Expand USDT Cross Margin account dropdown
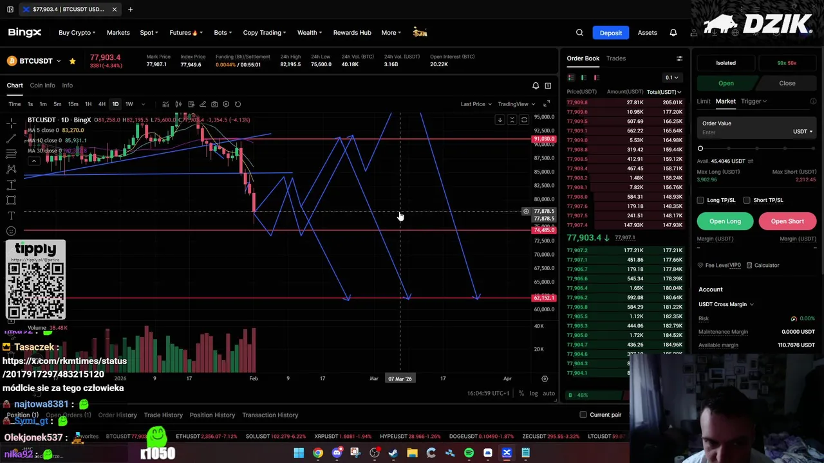 pyautogui.click(x=726, y=304)
